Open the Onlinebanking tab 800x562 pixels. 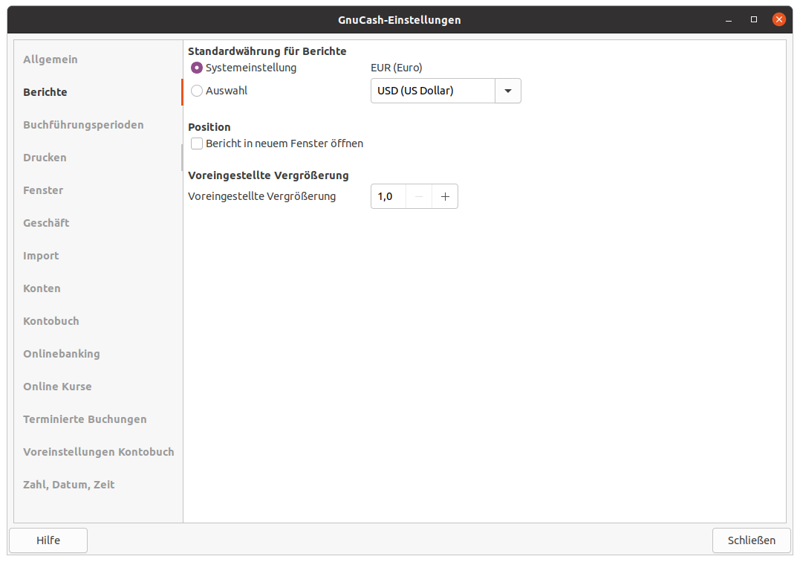[x=61, y=354]
